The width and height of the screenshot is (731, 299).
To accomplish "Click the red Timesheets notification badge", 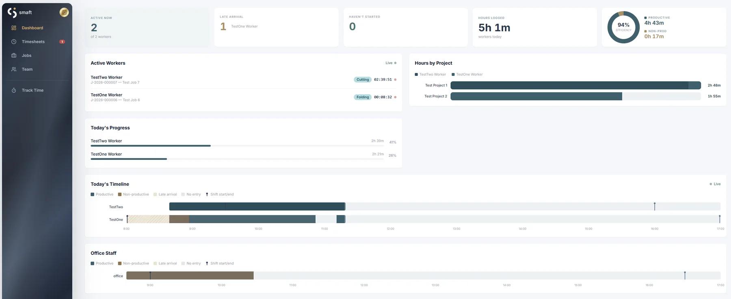I will (62, 42).
